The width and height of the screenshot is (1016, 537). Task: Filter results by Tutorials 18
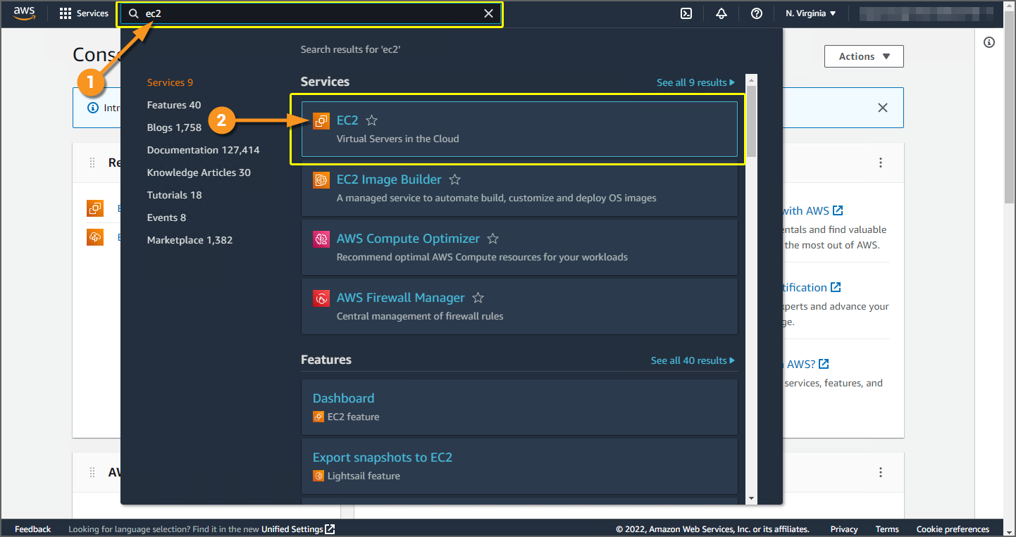174,195
